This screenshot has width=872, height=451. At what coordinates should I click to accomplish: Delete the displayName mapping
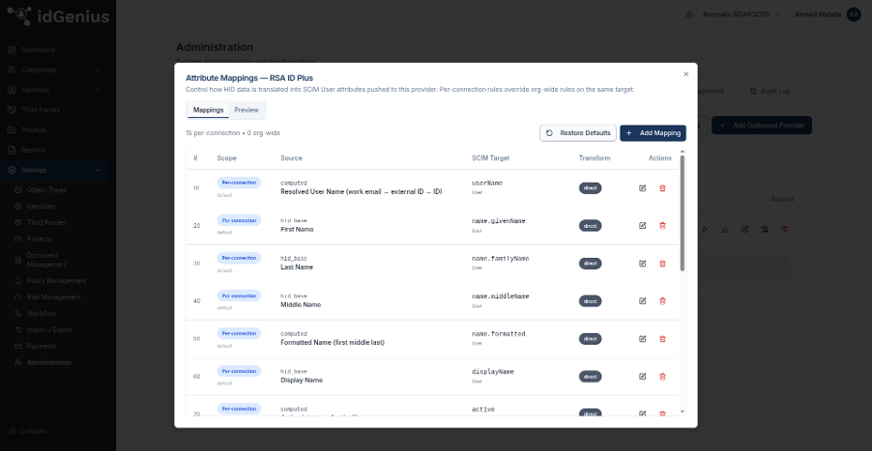[x=662, y=377]
